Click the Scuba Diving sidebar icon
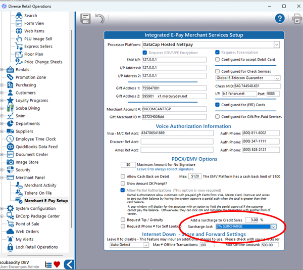The width and height of the screenshot is (303, 270). pos(10,108)
